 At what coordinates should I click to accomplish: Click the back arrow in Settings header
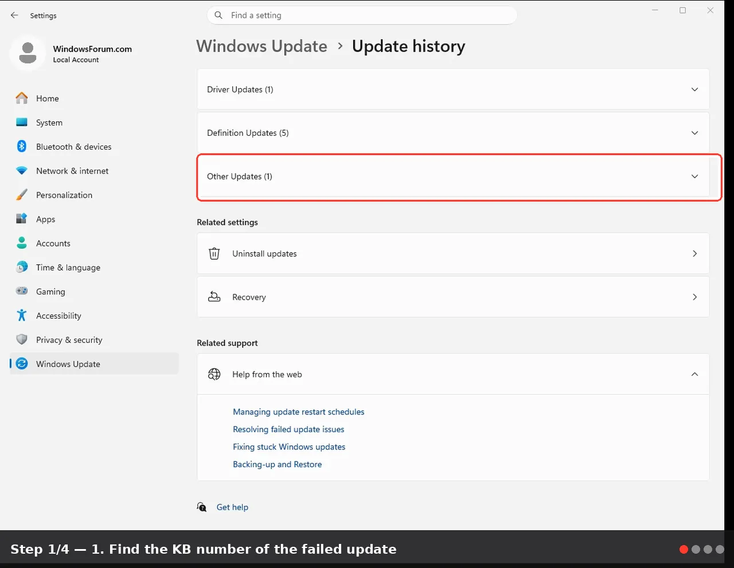14,15
